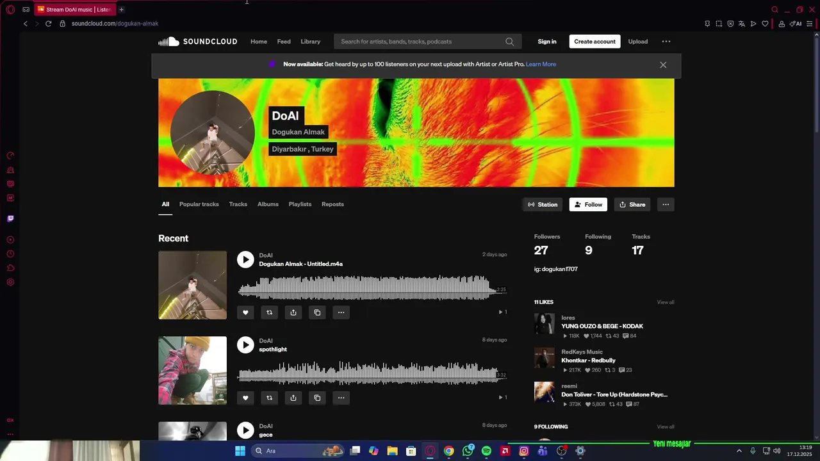Play Dogukan Almak - Untitled.m4a track
This screenshot has width=820, height=461.
point(245,259)
